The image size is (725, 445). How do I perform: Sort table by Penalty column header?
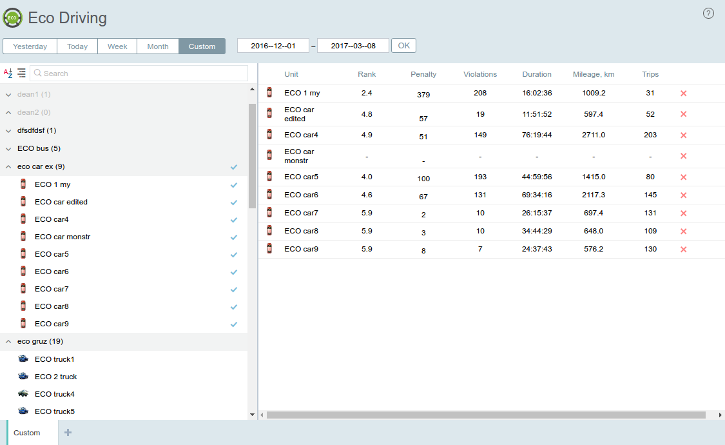click(x=423, y=74)
